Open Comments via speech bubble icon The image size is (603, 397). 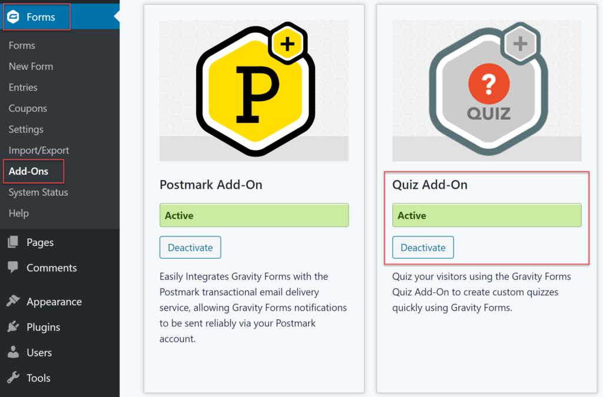point(12,268)
